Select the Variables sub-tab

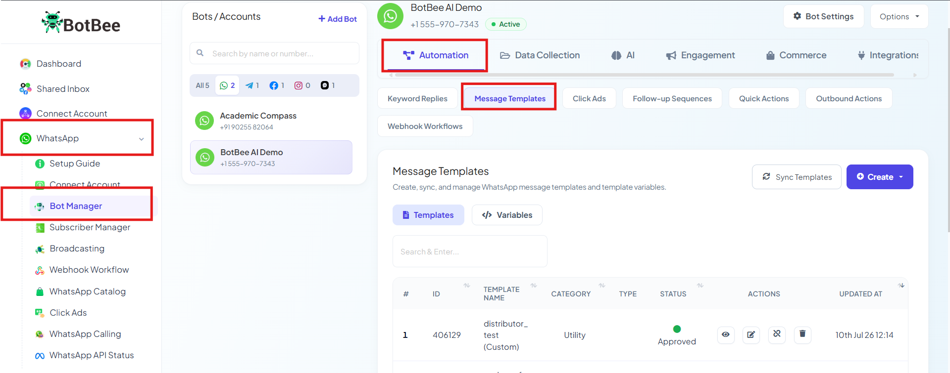[x=507, y=215]
